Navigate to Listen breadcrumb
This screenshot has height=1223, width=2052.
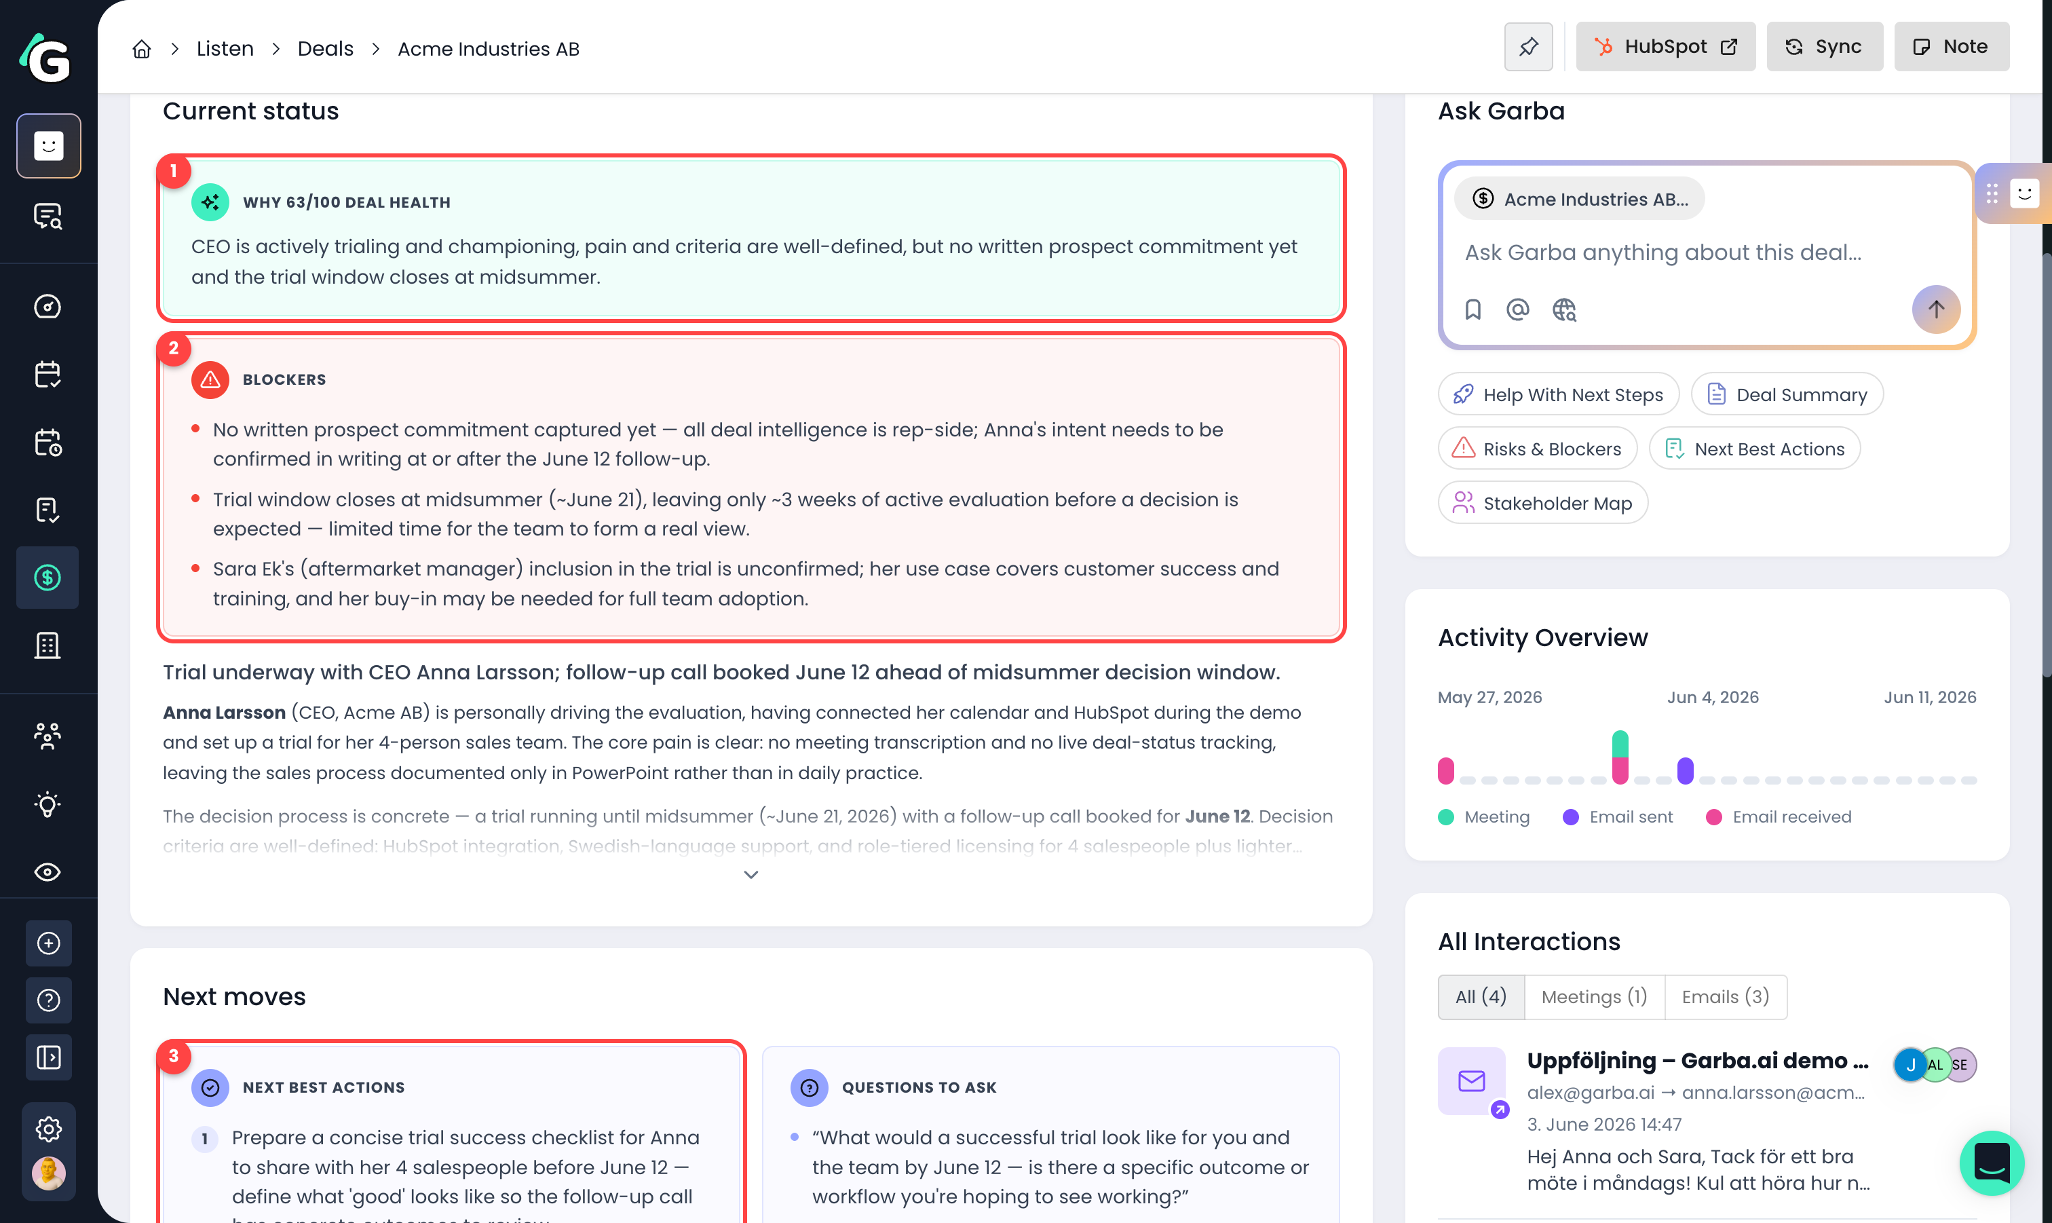point(225,49)
